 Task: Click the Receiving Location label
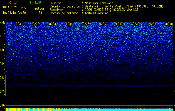coord(65,6)
